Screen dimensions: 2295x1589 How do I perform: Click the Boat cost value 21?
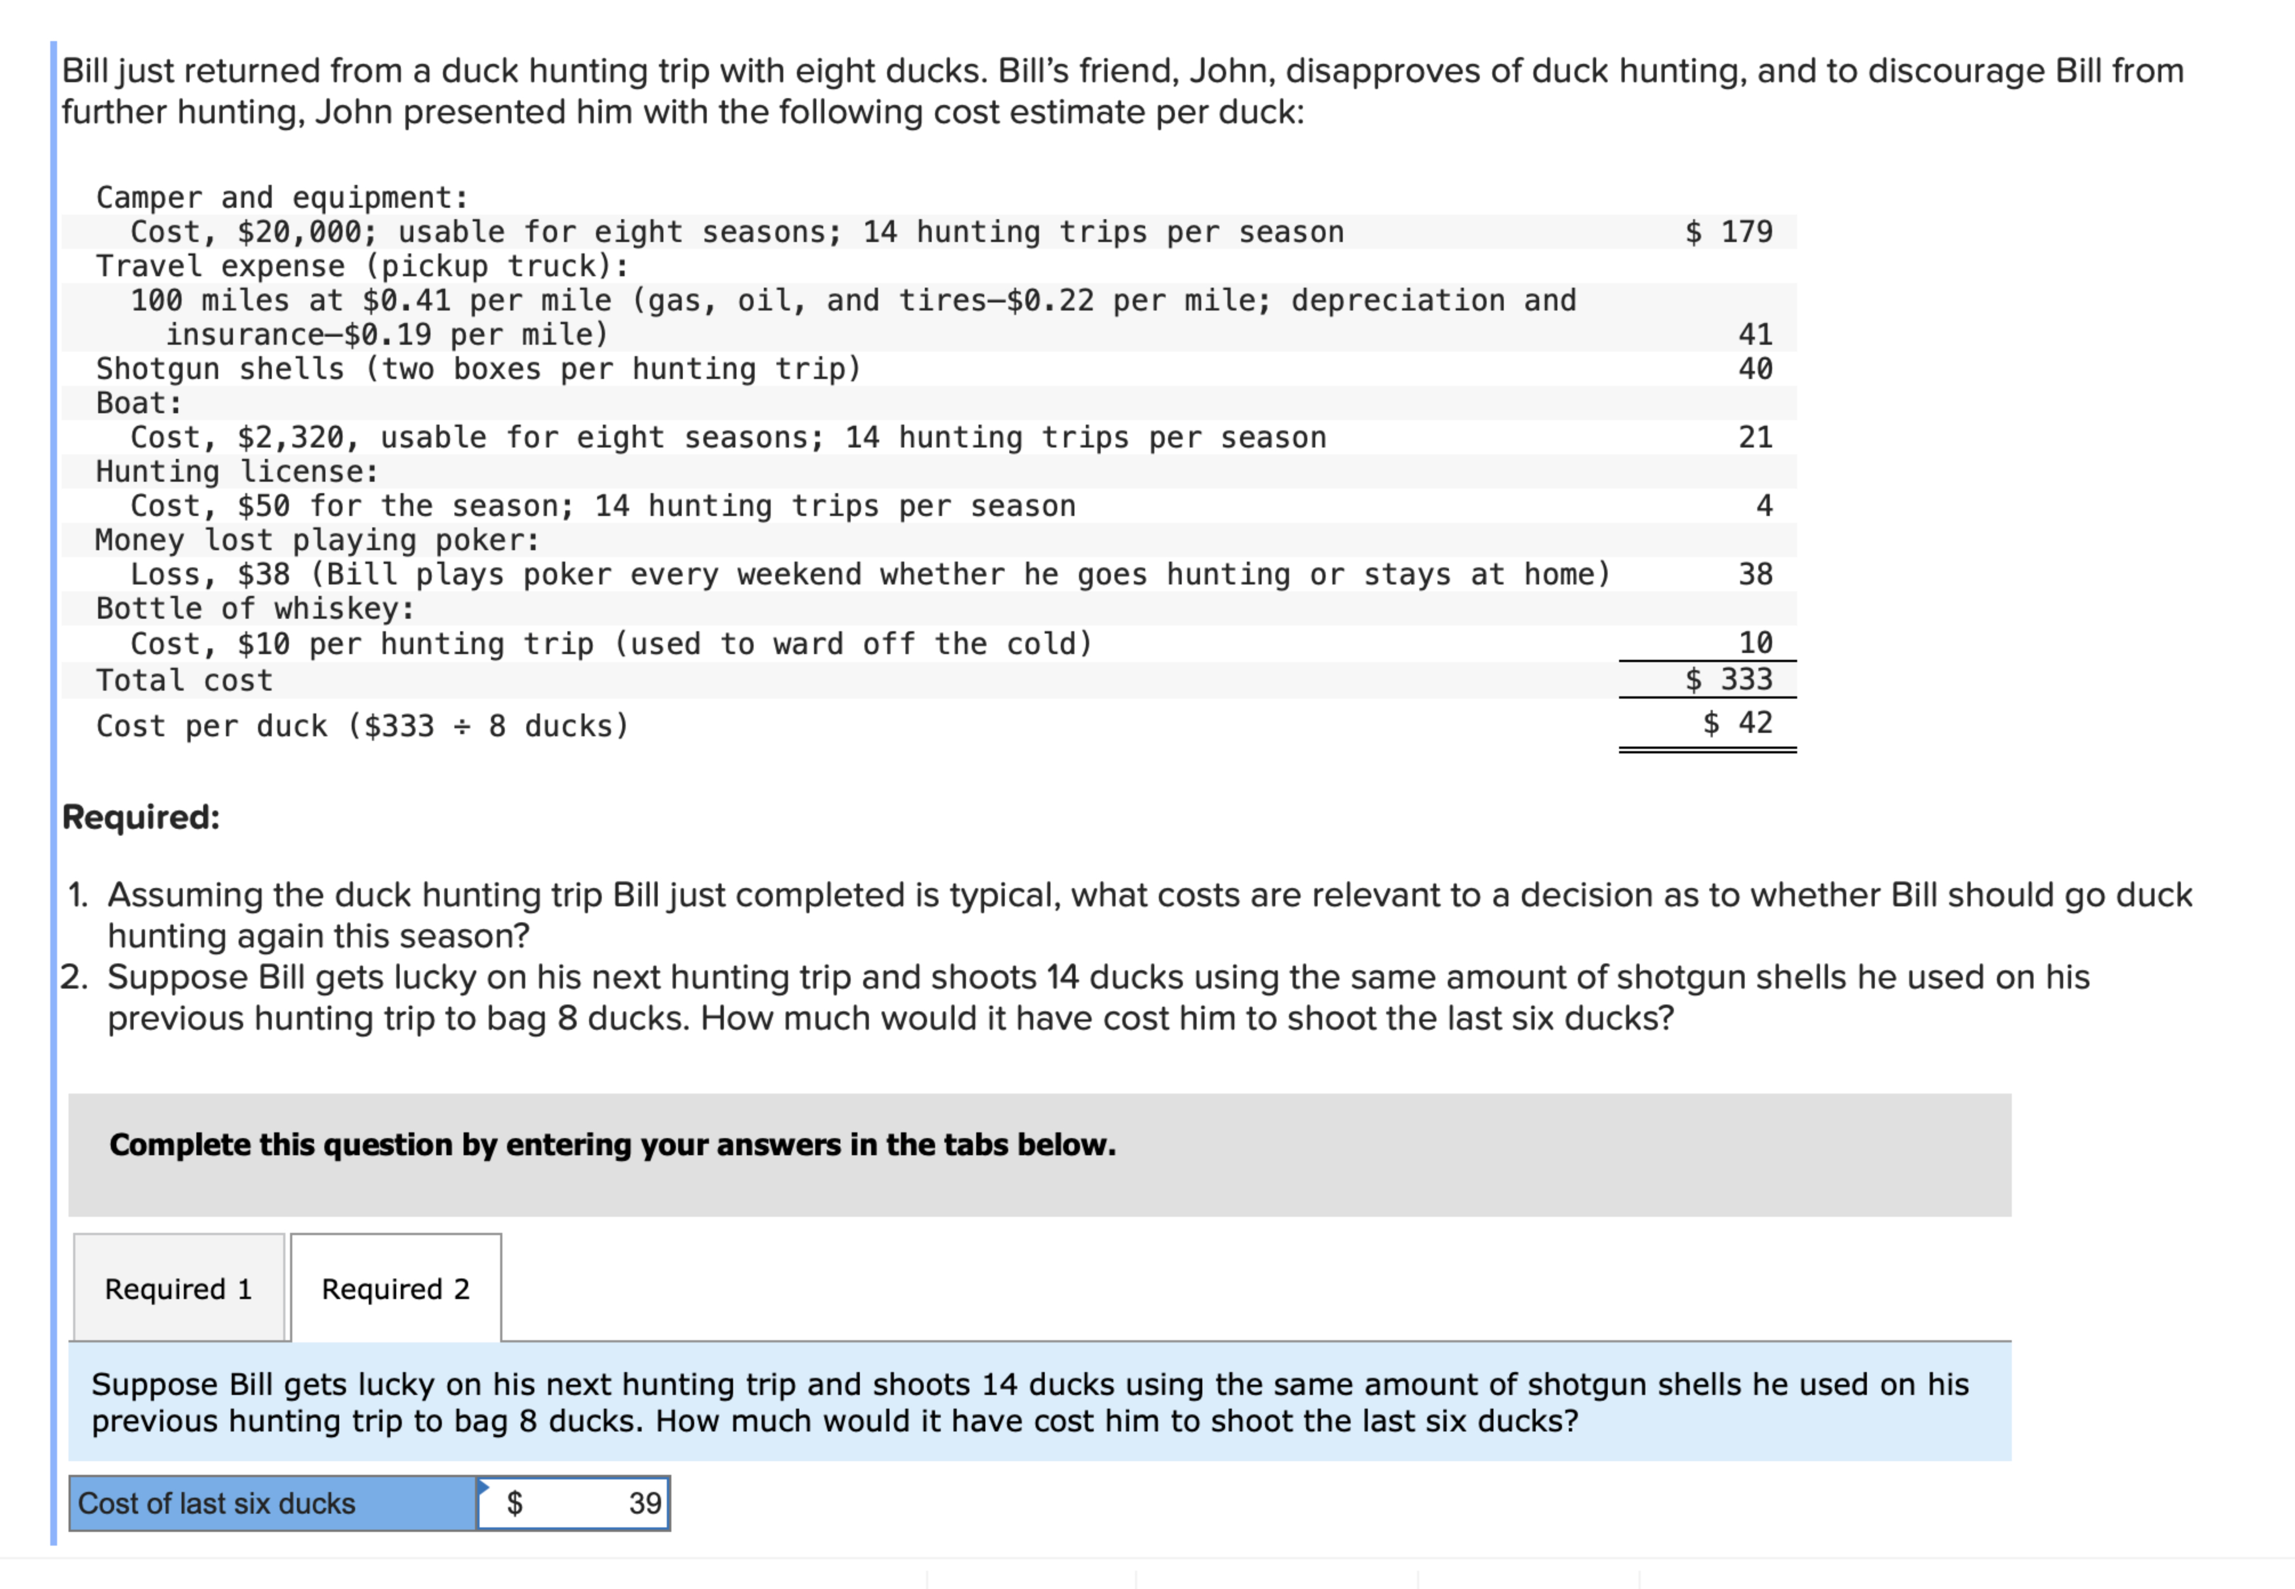tap(1756, 436)
